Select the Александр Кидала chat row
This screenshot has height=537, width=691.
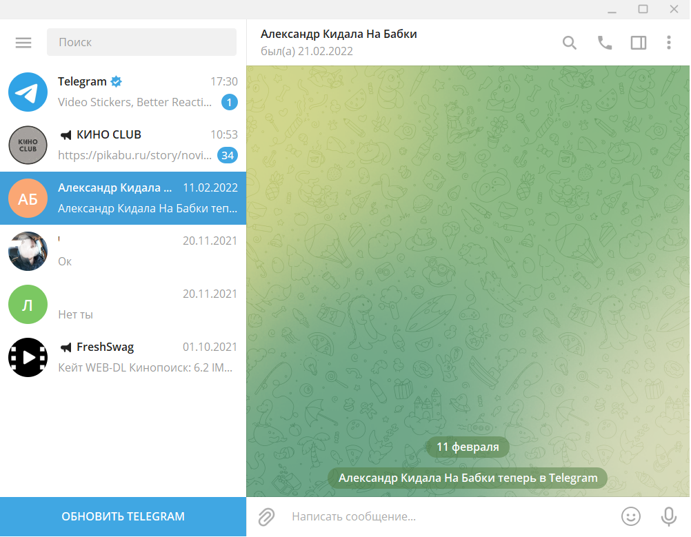click(x=123, y=198)
